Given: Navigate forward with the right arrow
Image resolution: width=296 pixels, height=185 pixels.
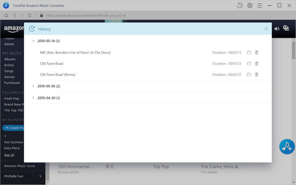Looking at the screenshot, I should click(x=22, y=15).
